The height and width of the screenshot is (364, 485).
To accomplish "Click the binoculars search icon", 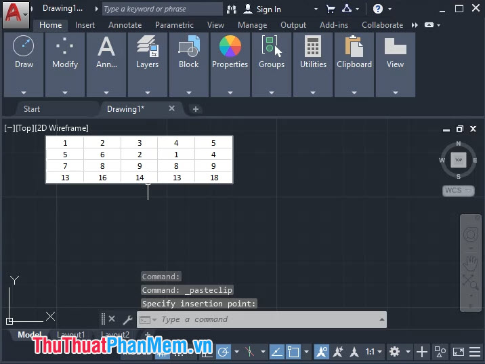I will pos(232,9).
